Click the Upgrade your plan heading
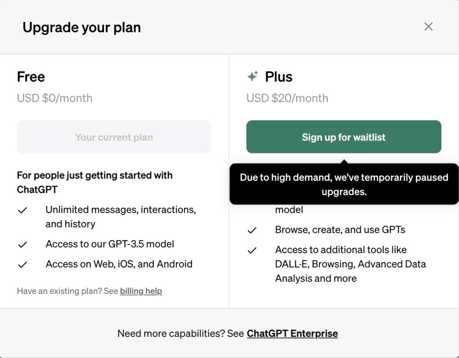The height and width of the screenshot is (358, 459). [x=82, y=27]
